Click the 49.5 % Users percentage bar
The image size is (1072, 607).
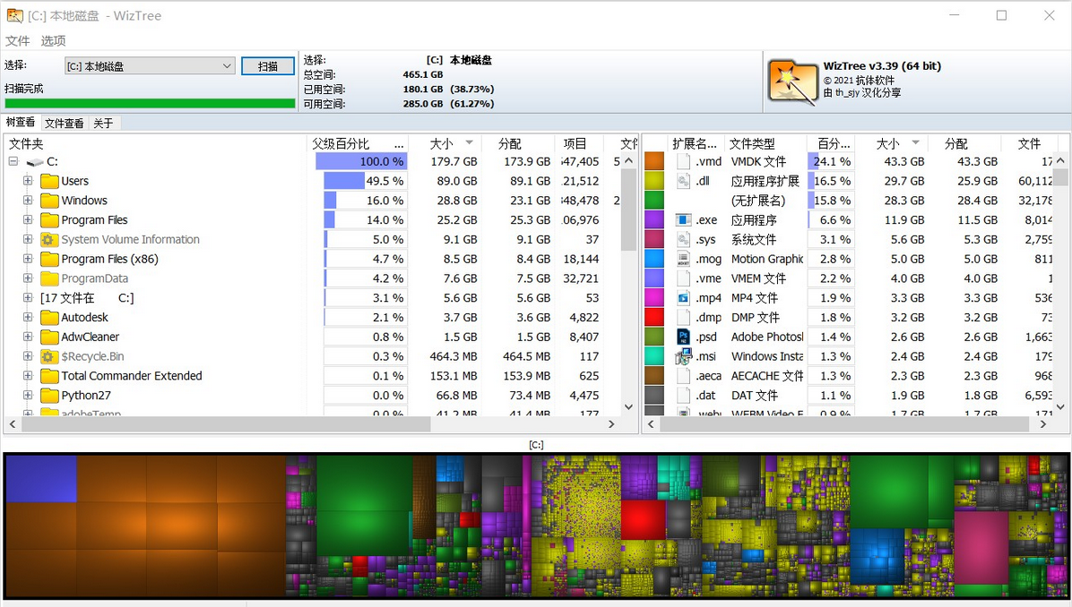[365, 181]
